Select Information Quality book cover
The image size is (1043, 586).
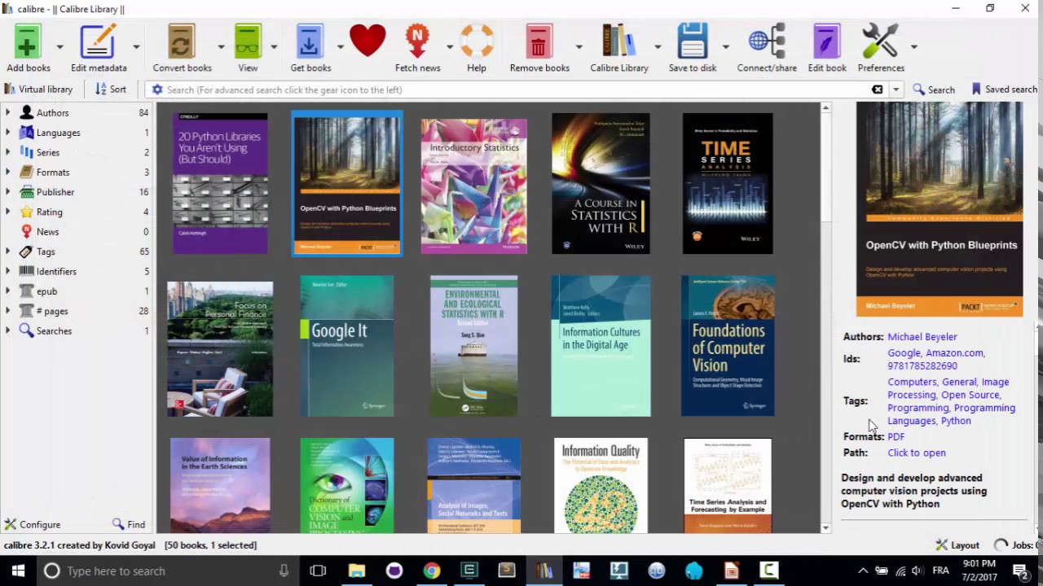point(601,486)
